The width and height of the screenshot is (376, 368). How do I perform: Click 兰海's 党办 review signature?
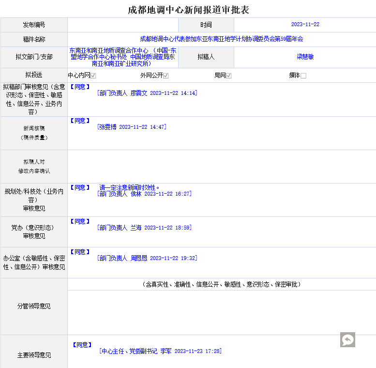point(144,228)
